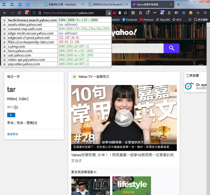Open the Firefox hamburger menu
The width and height of the screenshot is (210, 195).
point(205,13)
